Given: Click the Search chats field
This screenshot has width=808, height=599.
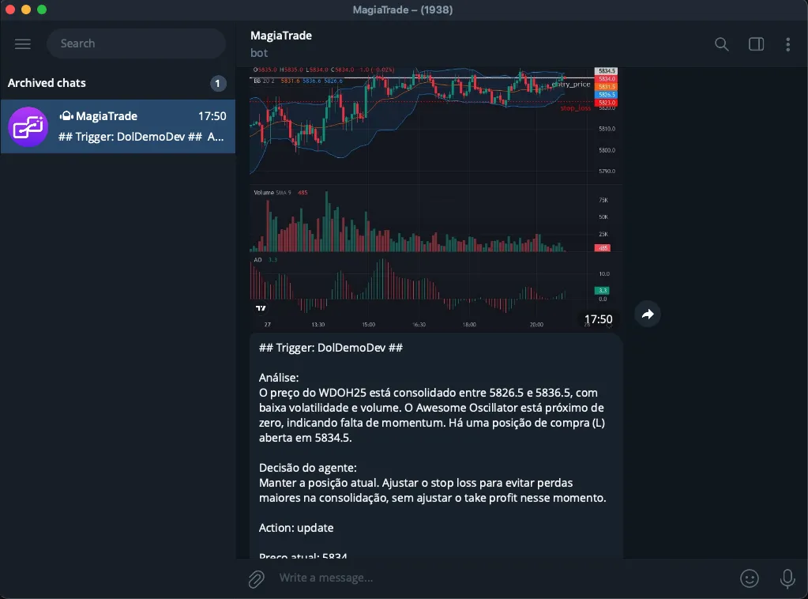Looking at the screenshot, I should point(136,43).
